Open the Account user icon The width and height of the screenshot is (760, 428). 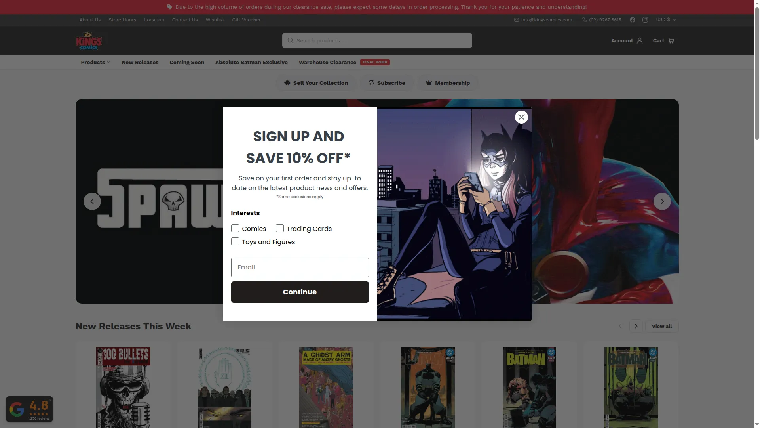640,40
